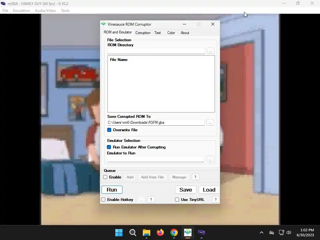Click Add from File button
The height and width of the screenshot is (240, 320).
pyautogui.click(x=152, y=177)
